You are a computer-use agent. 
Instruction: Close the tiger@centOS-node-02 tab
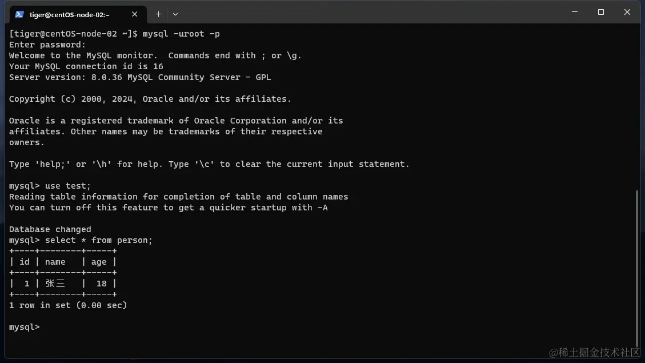pos(135,14)
